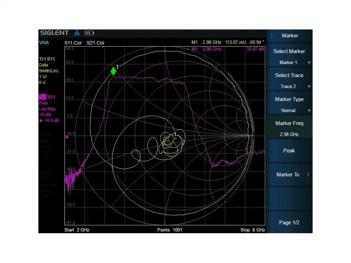This screenshot has width=351, height=263.
Task: Click the VNA mode label
Action: tap(44, 43)
